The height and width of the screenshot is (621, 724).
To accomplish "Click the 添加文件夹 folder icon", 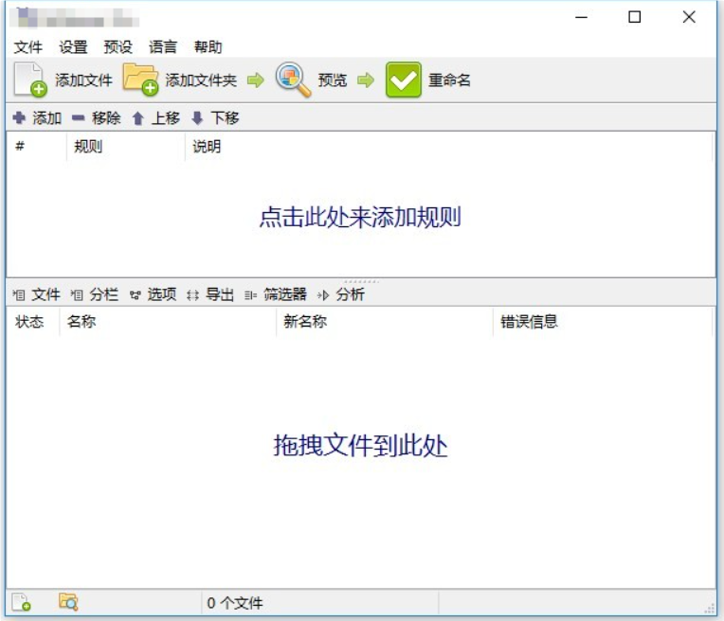I will pyautogui.click(x=140, y=80).
